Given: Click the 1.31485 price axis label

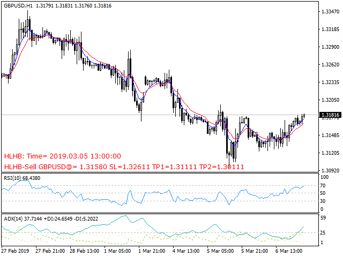Looking at the screenshot, I should click(x=330, y=135).
